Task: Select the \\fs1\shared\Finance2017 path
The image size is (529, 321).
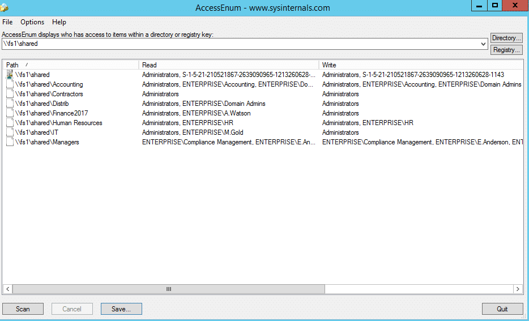Action: point(52,113)
